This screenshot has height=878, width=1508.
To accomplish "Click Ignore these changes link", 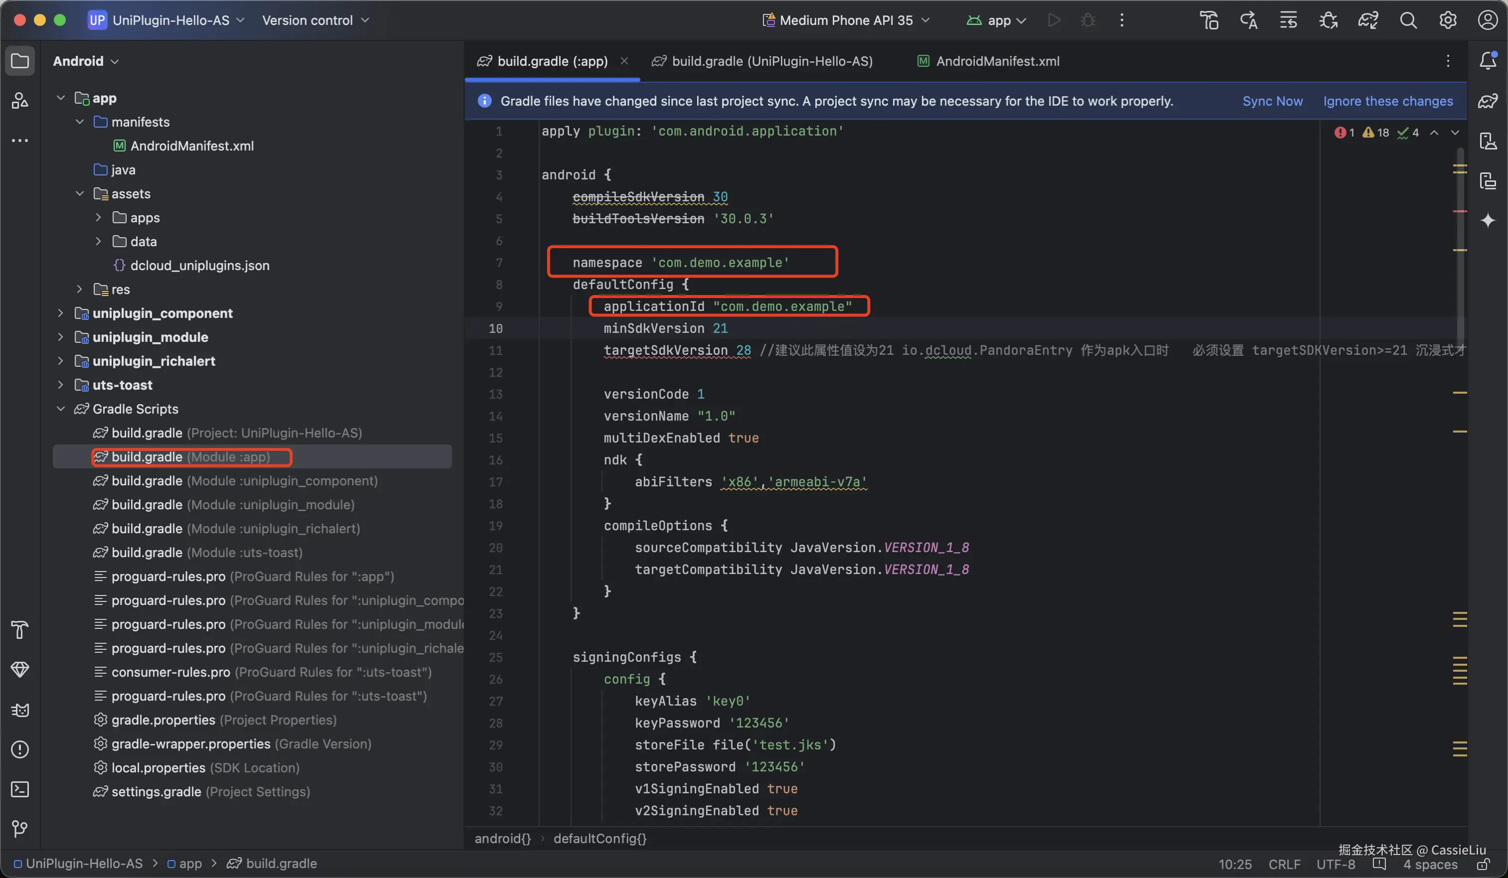I will coord(1388,101).
